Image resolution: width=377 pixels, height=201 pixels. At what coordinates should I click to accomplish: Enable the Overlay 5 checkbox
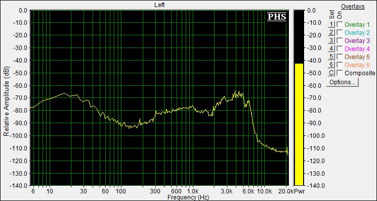tap(340, 57)
